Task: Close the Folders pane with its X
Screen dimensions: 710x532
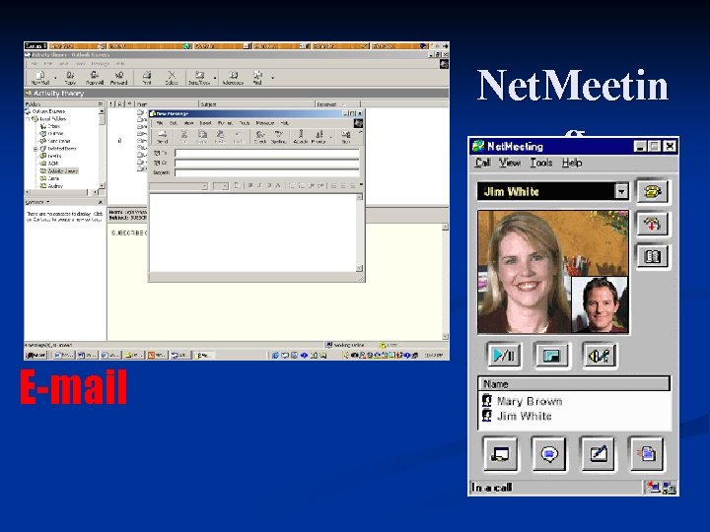Action: 101,104
